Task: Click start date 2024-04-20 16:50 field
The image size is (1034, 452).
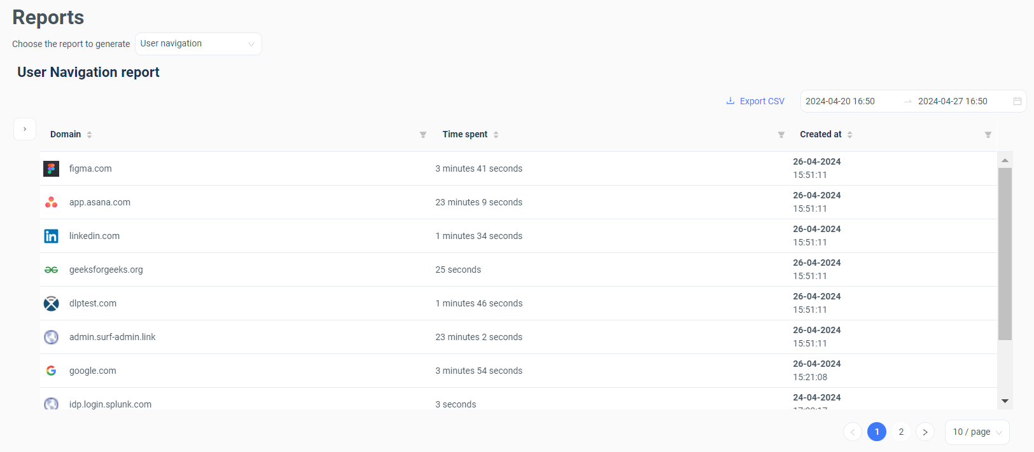Action: coord(840,101)
